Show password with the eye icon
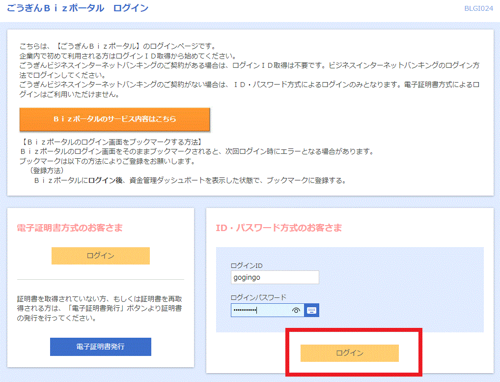 [296, 310]
